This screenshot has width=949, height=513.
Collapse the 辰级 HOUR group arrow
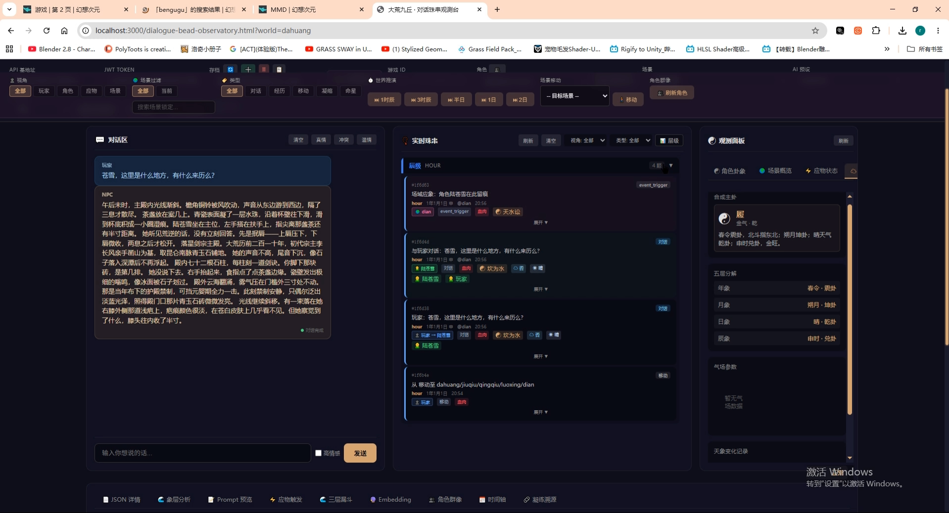click(671, 166)
